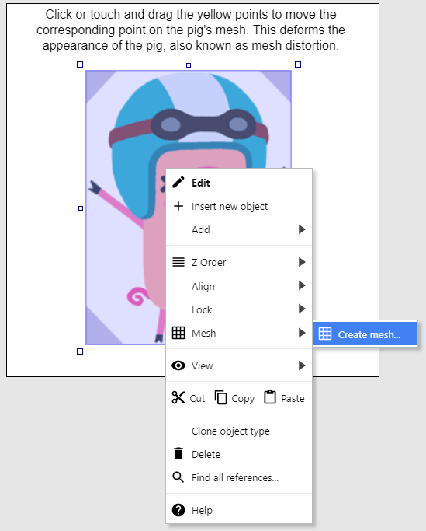Click the eye icon beside View
The width and height of the screenshot is (426, 531).
pyautogui.click(x=178, y=365)
